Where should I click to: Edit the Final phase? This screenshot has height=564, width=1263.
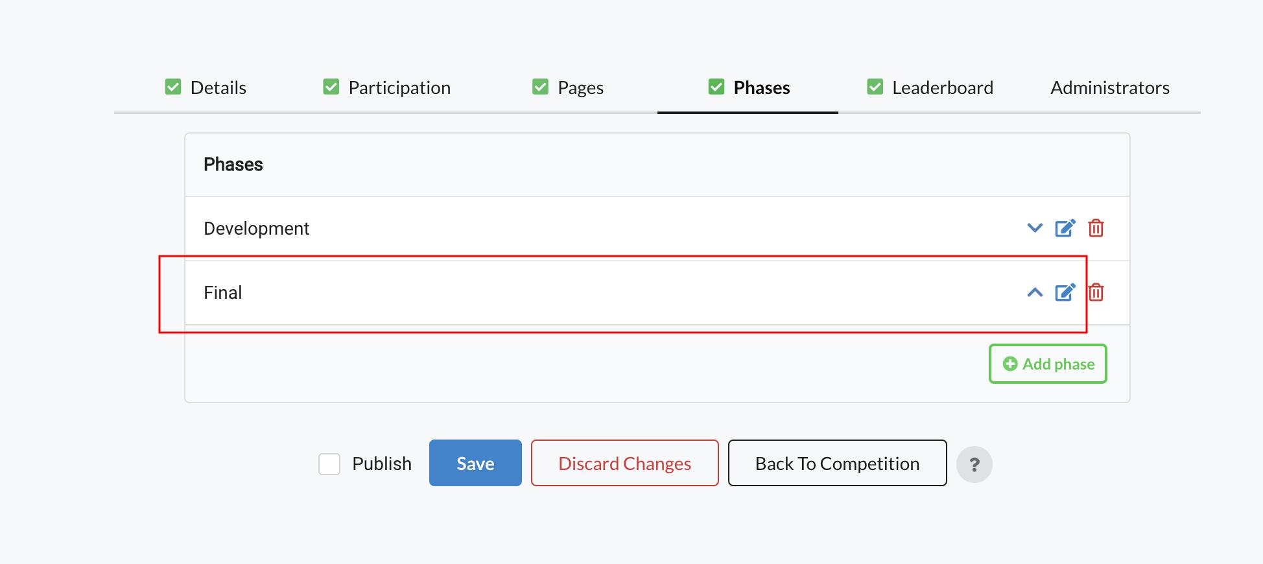[x=1065, y=292]
